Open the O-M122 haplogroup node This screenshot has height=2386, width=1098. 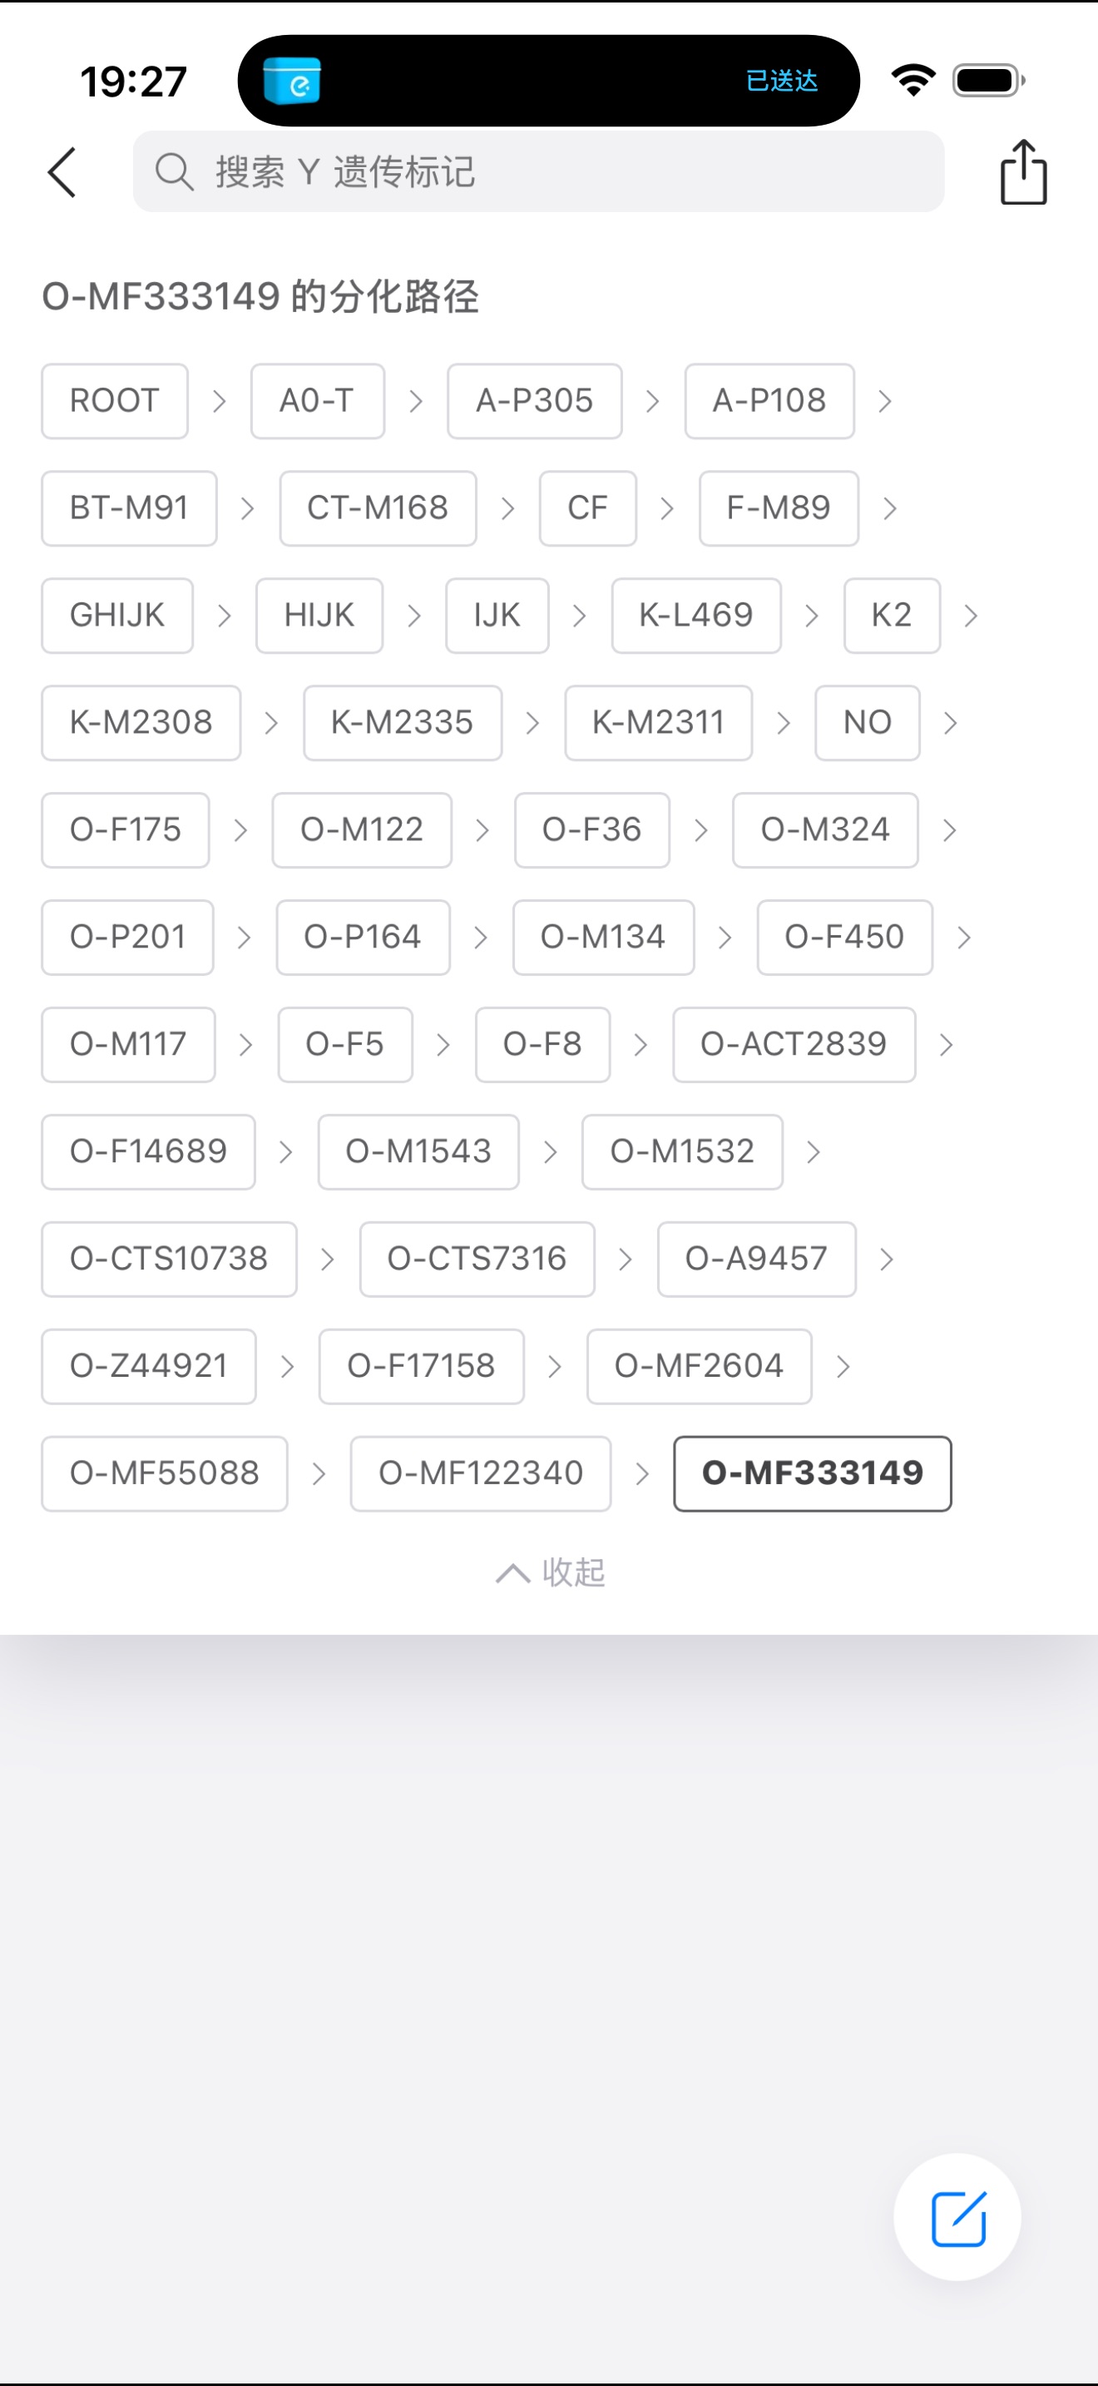(x=362, y=830)
